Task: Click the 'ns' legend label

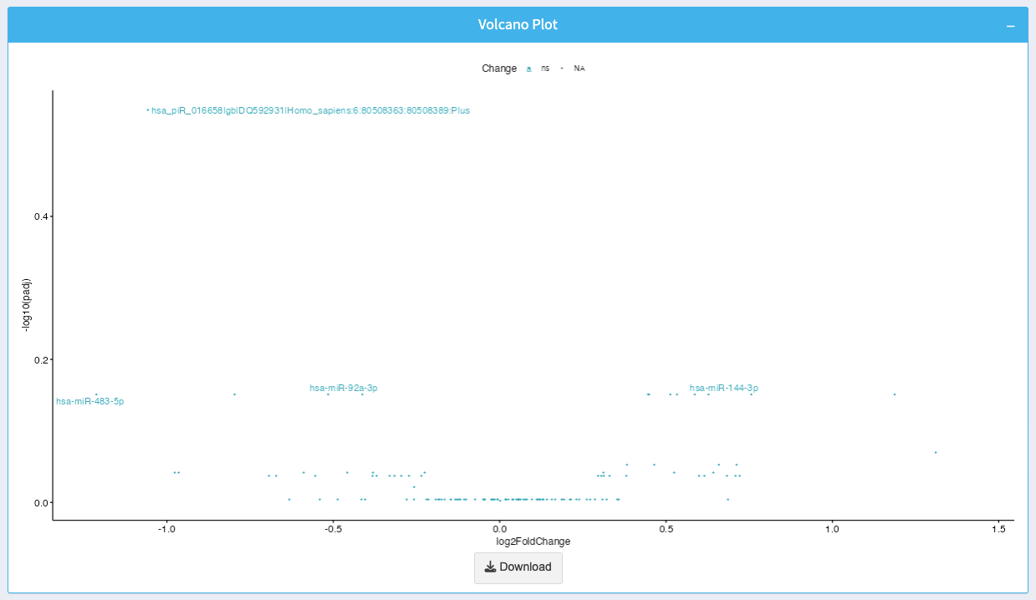Action: (x=545, y=69)
